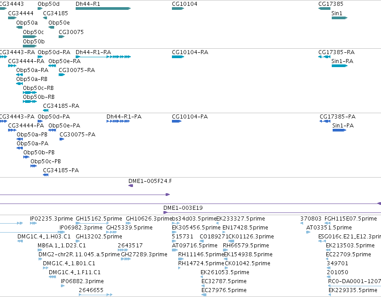The width and height of the screenshot is (381, 297).
Task: Select the EN17428.5prime EST label
Action: (x=245, y=228)
